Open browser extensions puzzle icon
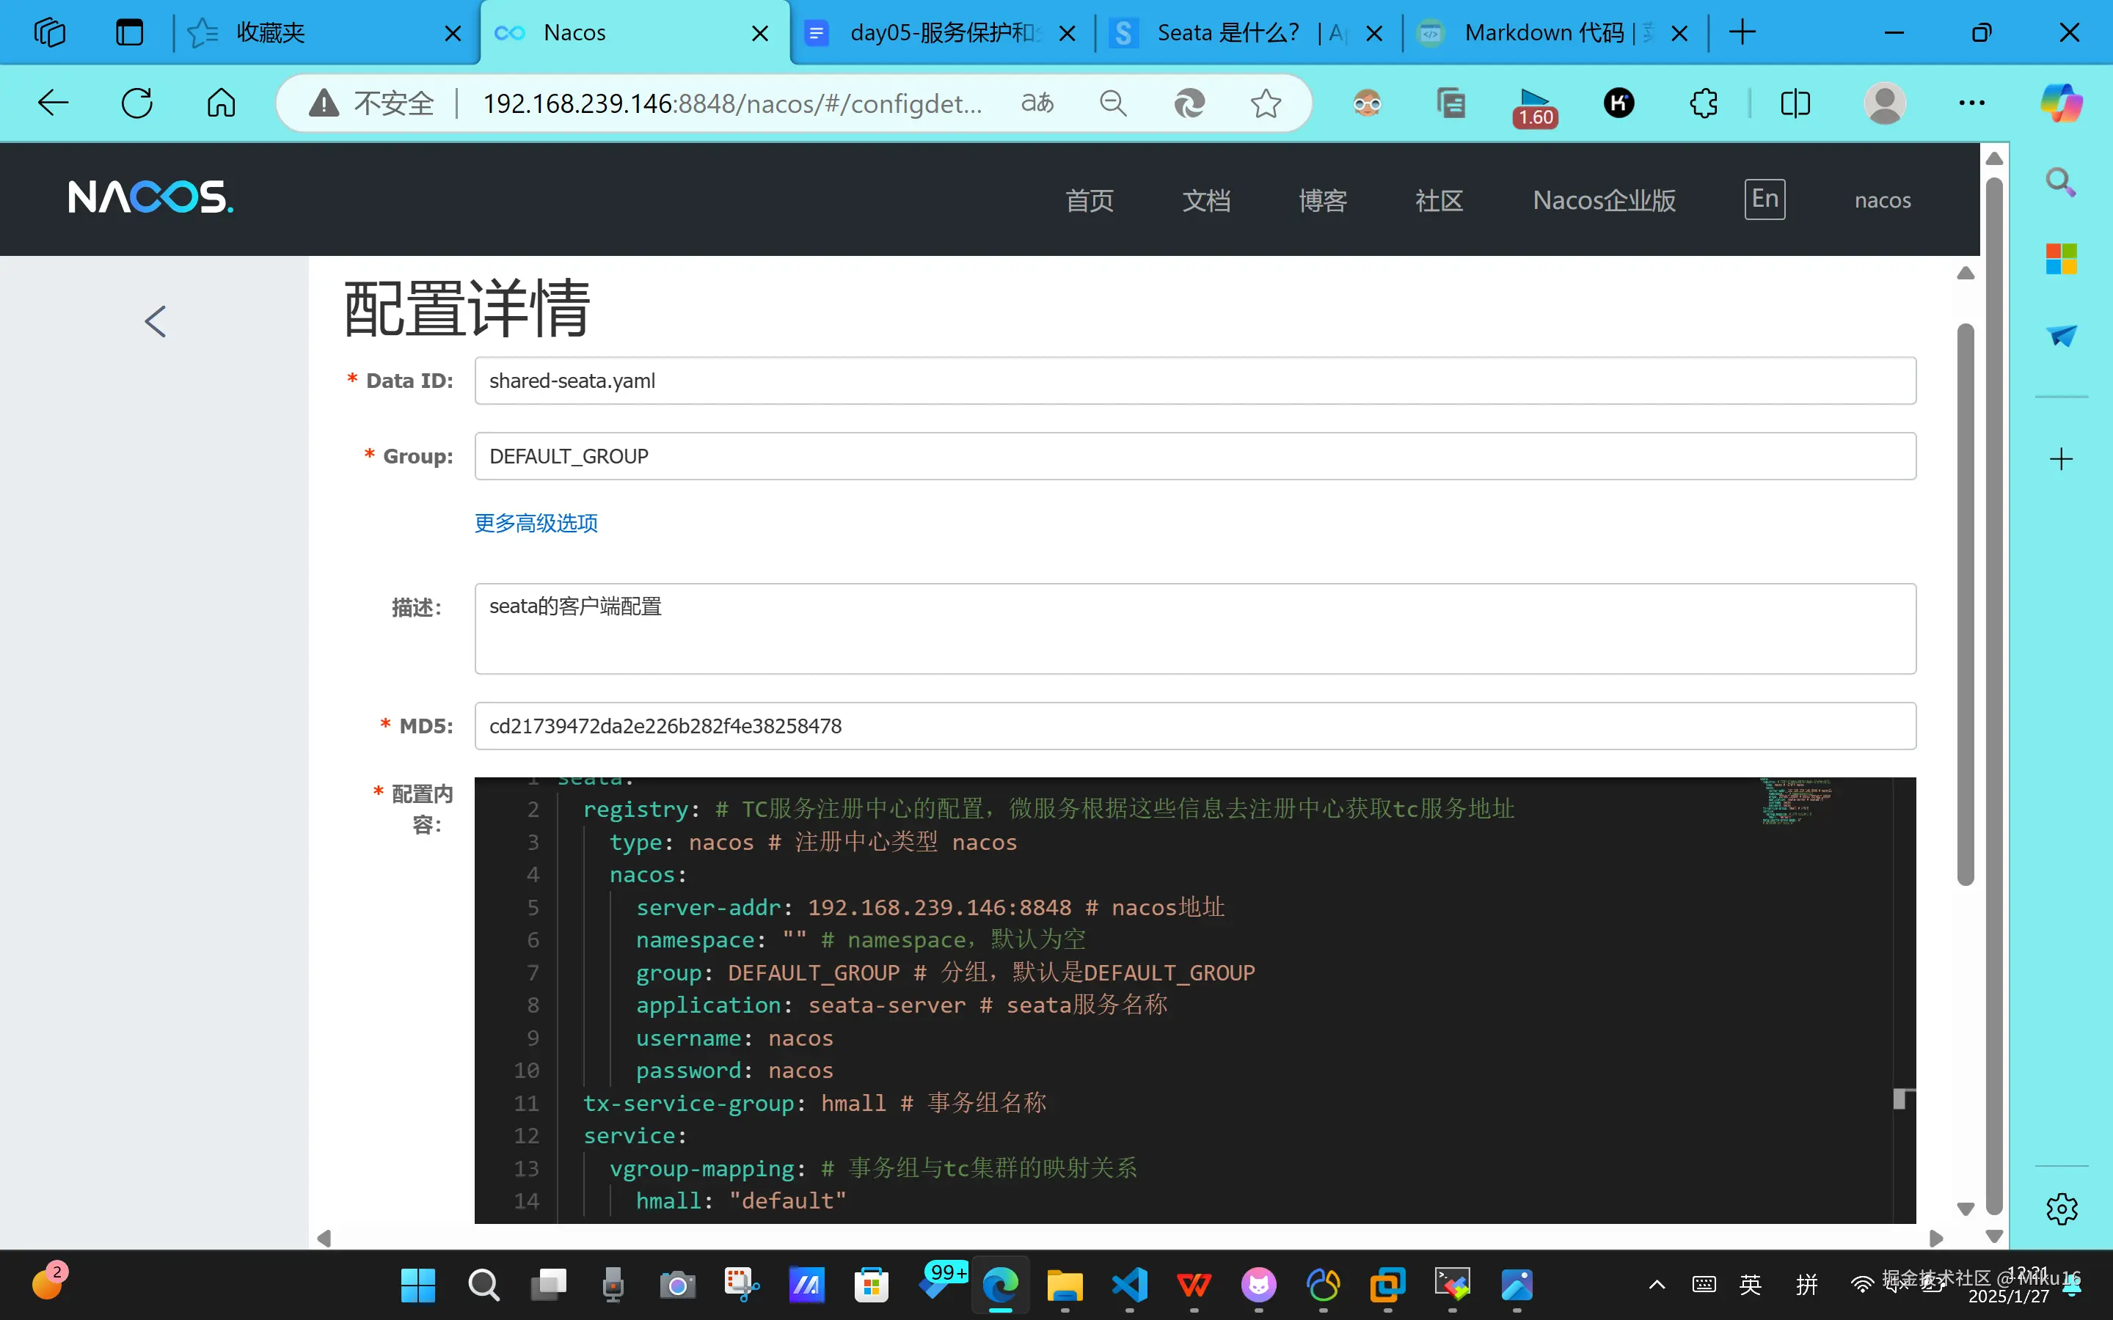 1704,104
